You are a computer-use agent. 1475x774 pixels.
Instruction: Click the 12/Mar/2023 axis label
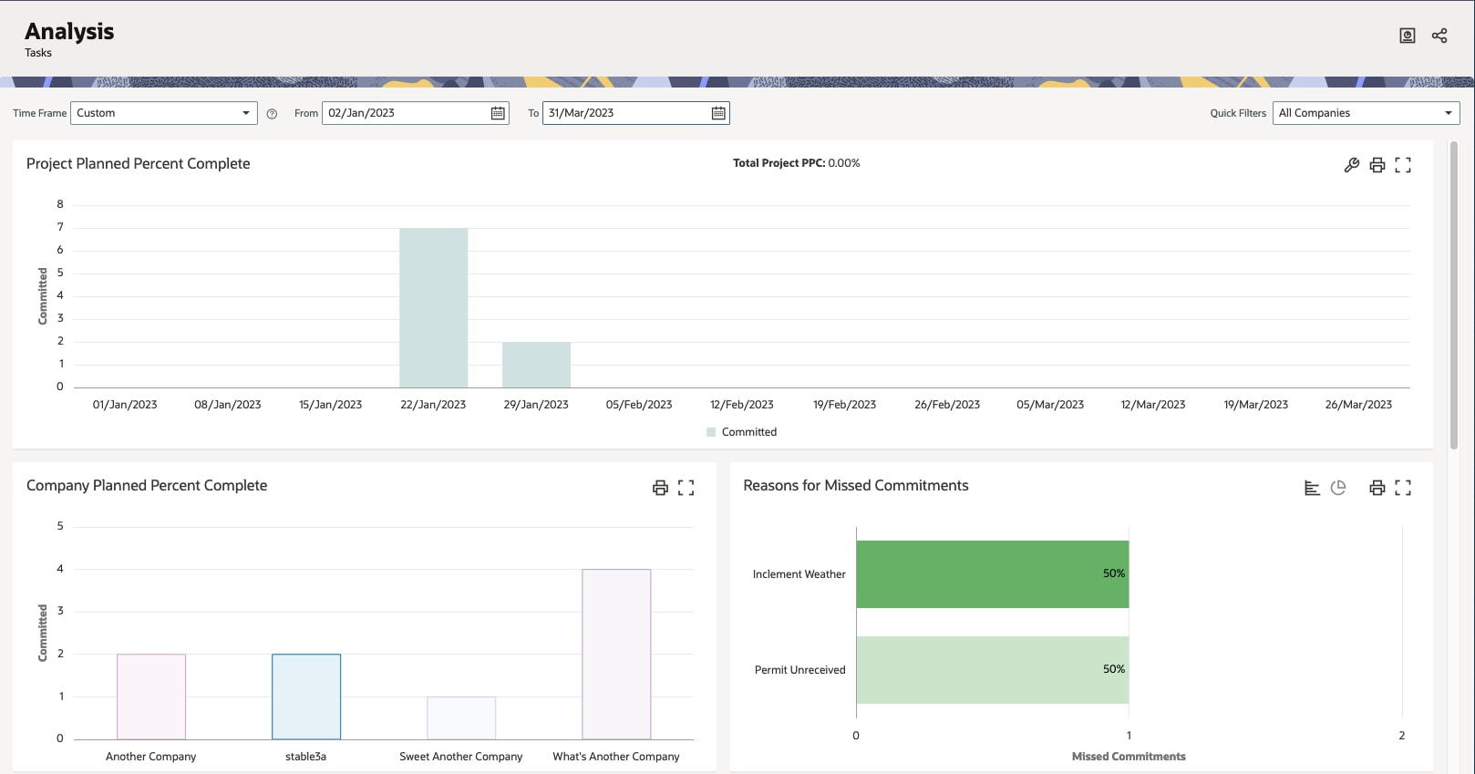[1153, 405]
